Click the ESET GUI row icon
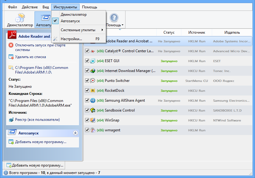This screenshot has height=178, width=255. pos(93,61)
